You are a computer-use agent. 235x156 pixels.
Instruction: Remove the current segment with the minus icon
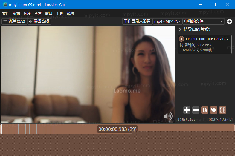tap(196, 110)
